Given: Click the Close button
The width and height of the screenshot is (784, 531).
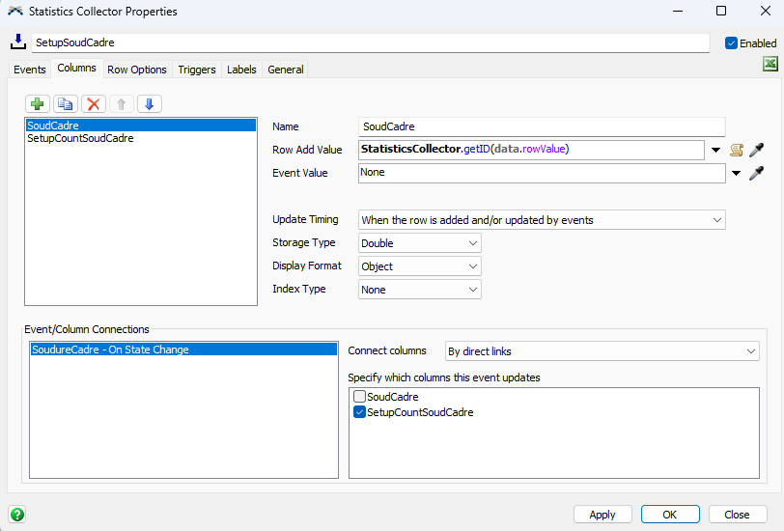Looking at the screenshot, I should click(x=737, y=515).
